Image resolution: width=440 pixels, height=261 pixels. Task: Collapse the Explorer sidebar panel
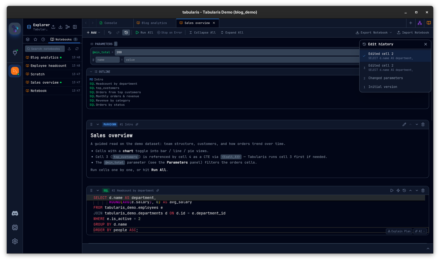click(75, 27)
